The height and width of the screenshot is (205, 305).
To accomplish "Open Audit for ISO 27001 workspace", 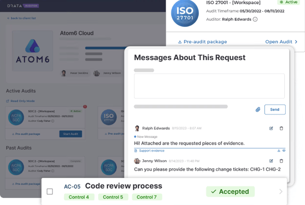I will pos(281,42).
